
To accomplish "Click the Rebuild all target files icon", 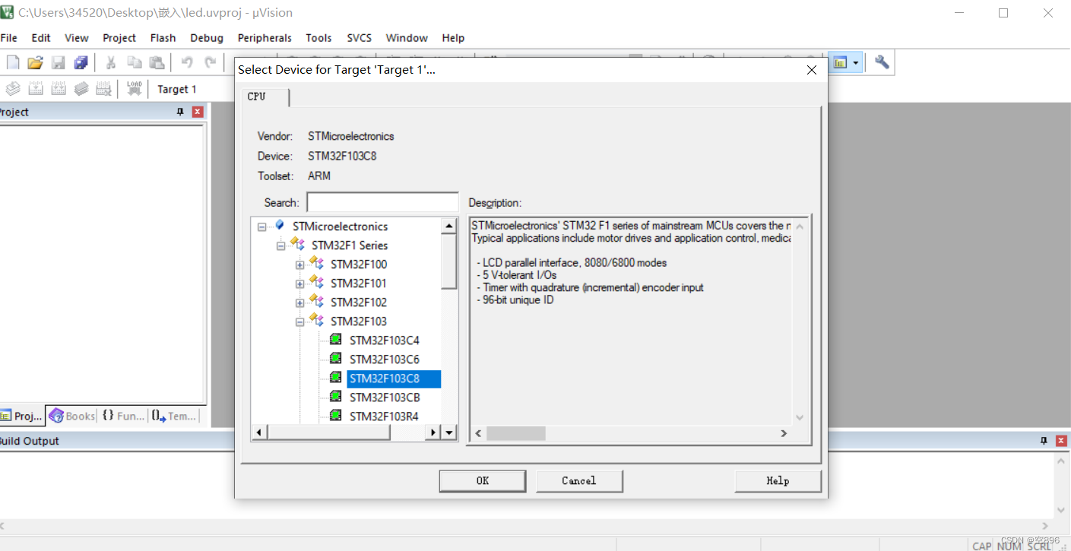I will 59,89.
